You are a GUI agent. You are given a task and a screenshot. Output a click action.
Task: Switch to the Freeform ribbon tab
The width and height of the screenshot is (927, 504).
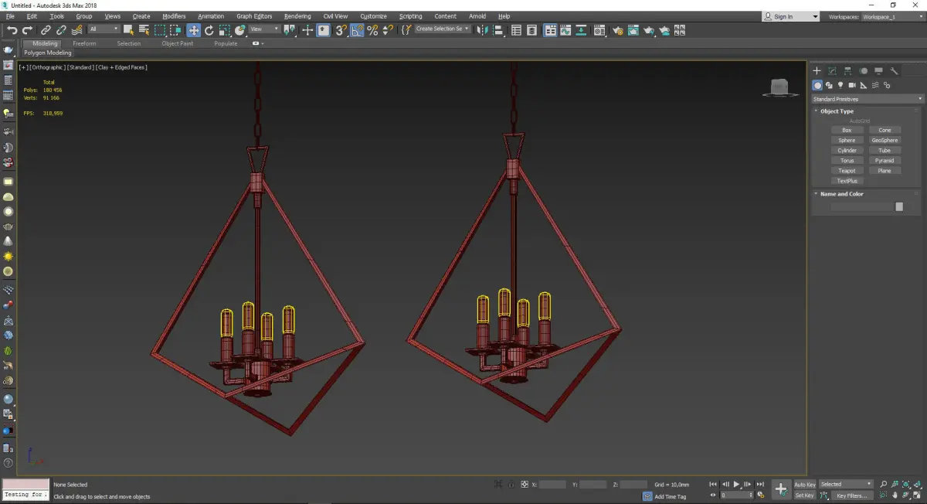pyautogui.click(x=84, y=43)
